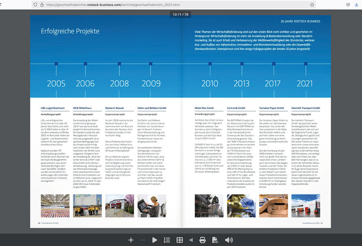Zoom in with the plus icon
Screen dimensions: 362x246
[131, 240]
